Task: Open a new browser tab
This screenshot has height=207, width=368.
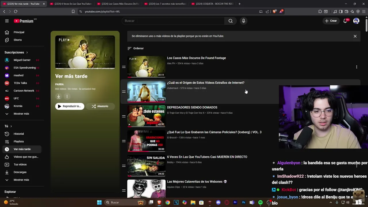Action: [239, 4]
